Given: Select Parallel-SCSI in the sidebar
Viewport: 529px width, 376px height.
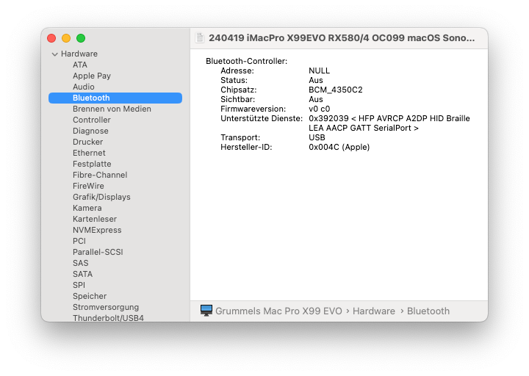Looking at the screenshot, I should coord(98,252).
